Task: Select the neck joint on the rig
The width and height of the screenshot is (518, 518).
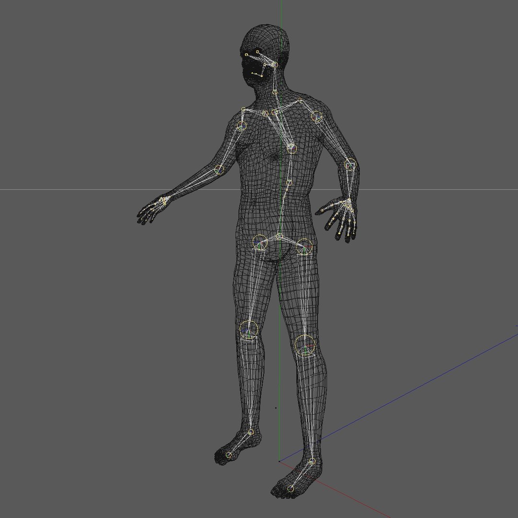Action: [x=274, y=92]
